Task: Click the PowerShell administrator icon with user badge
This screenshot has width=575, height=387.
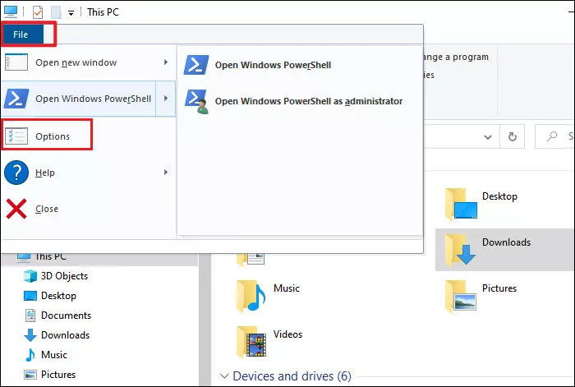Action: [x=197, y=102]
